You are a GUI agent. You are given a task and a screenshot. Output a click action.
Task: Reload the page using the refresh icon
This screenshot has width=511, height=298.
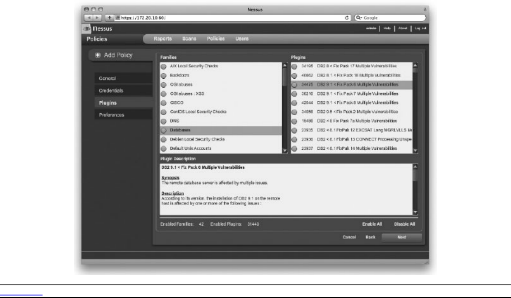click(x=348, y=18)
